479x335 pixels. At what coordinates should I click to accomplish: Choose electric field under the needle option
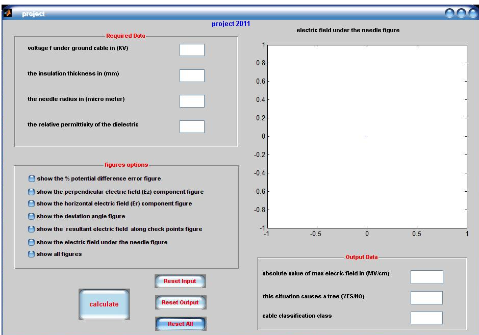click(x=32, y=242)
